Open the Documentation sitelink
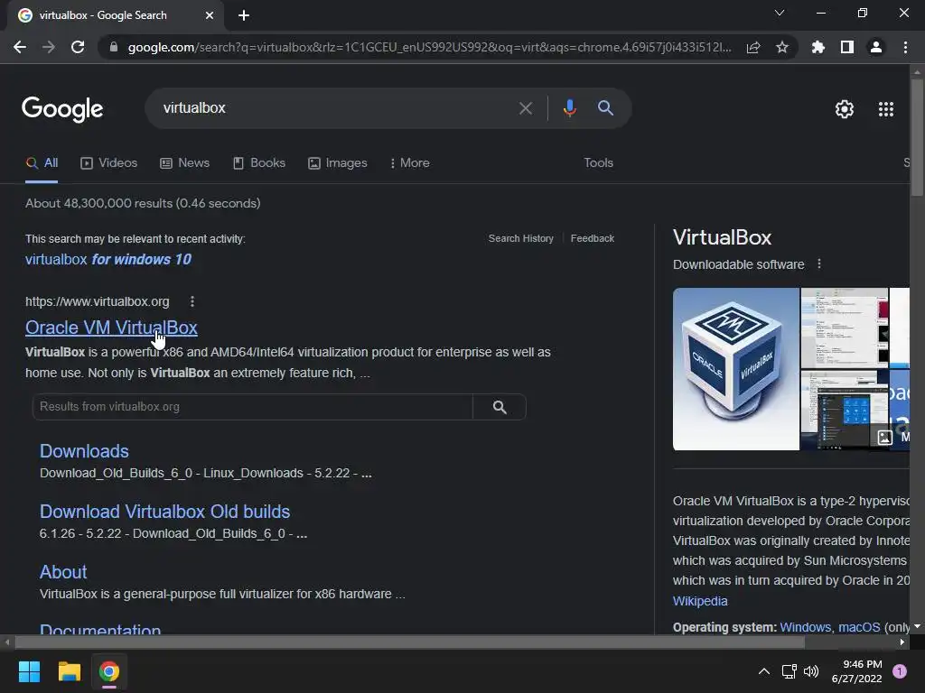The image size is (925, 693). click(100, 628)
